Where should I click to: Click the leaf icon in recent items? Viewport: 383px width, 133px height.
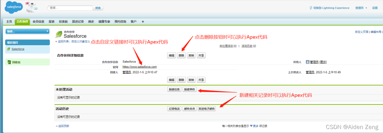(8, 49)
